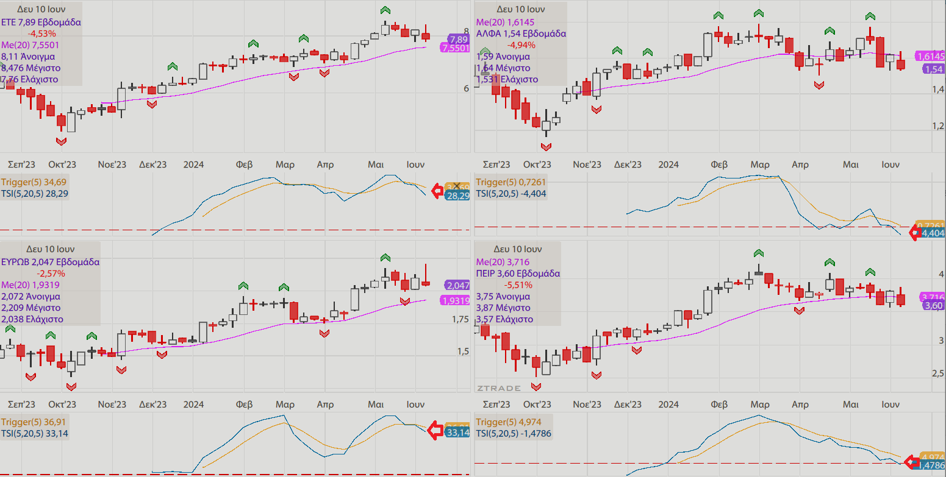This screenshot has height=477, width=946.
Task: Click the -5,51% change value
Action: click(x=518, y=284)
